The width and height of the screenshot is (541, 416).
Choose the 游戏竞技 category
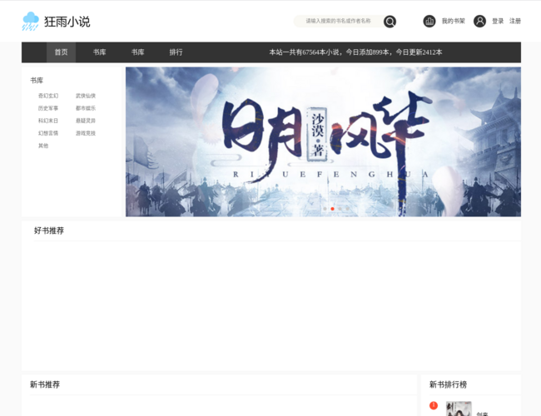pos(86,133)
